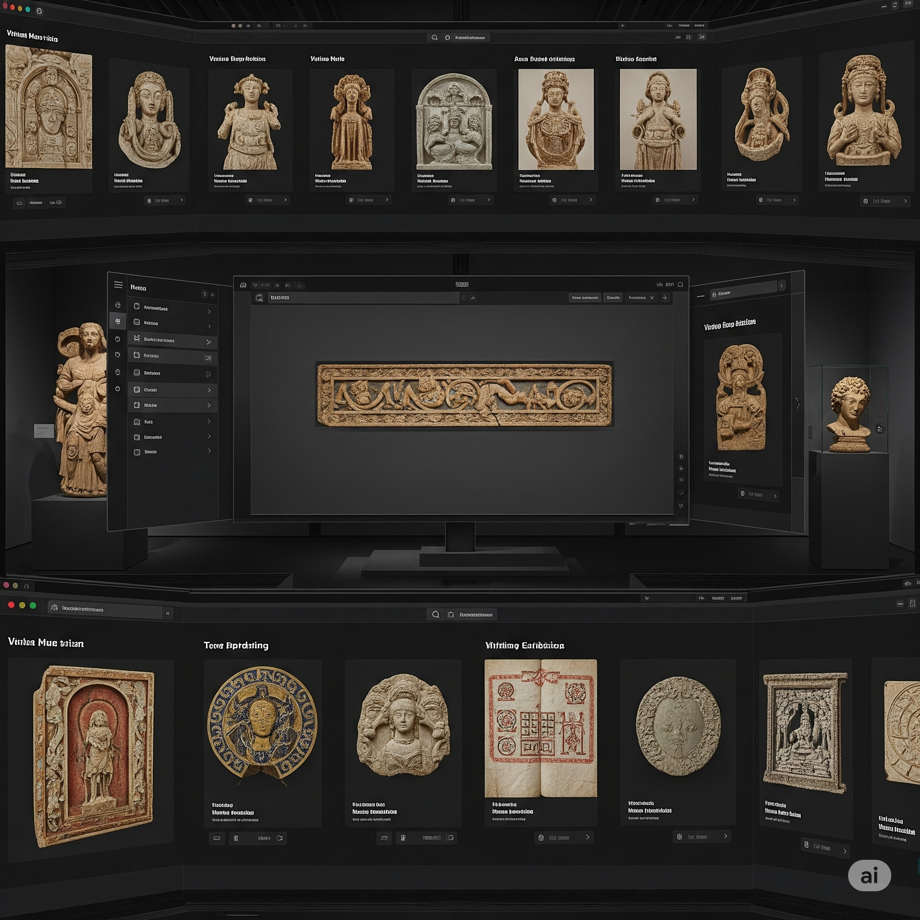920x920 pixels.
Task: Click the minus icon left of the Ioseoe field
Action: 700,296
